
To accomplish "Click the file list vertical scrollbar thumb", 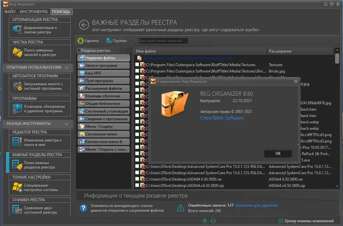I will (337, 58).
